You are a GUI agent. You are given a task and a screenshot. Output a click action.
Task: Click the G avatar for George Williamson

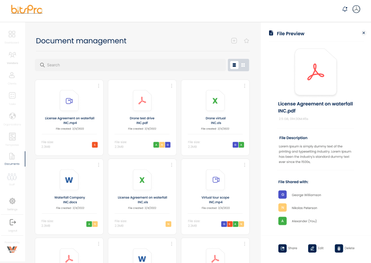[282, 195]
